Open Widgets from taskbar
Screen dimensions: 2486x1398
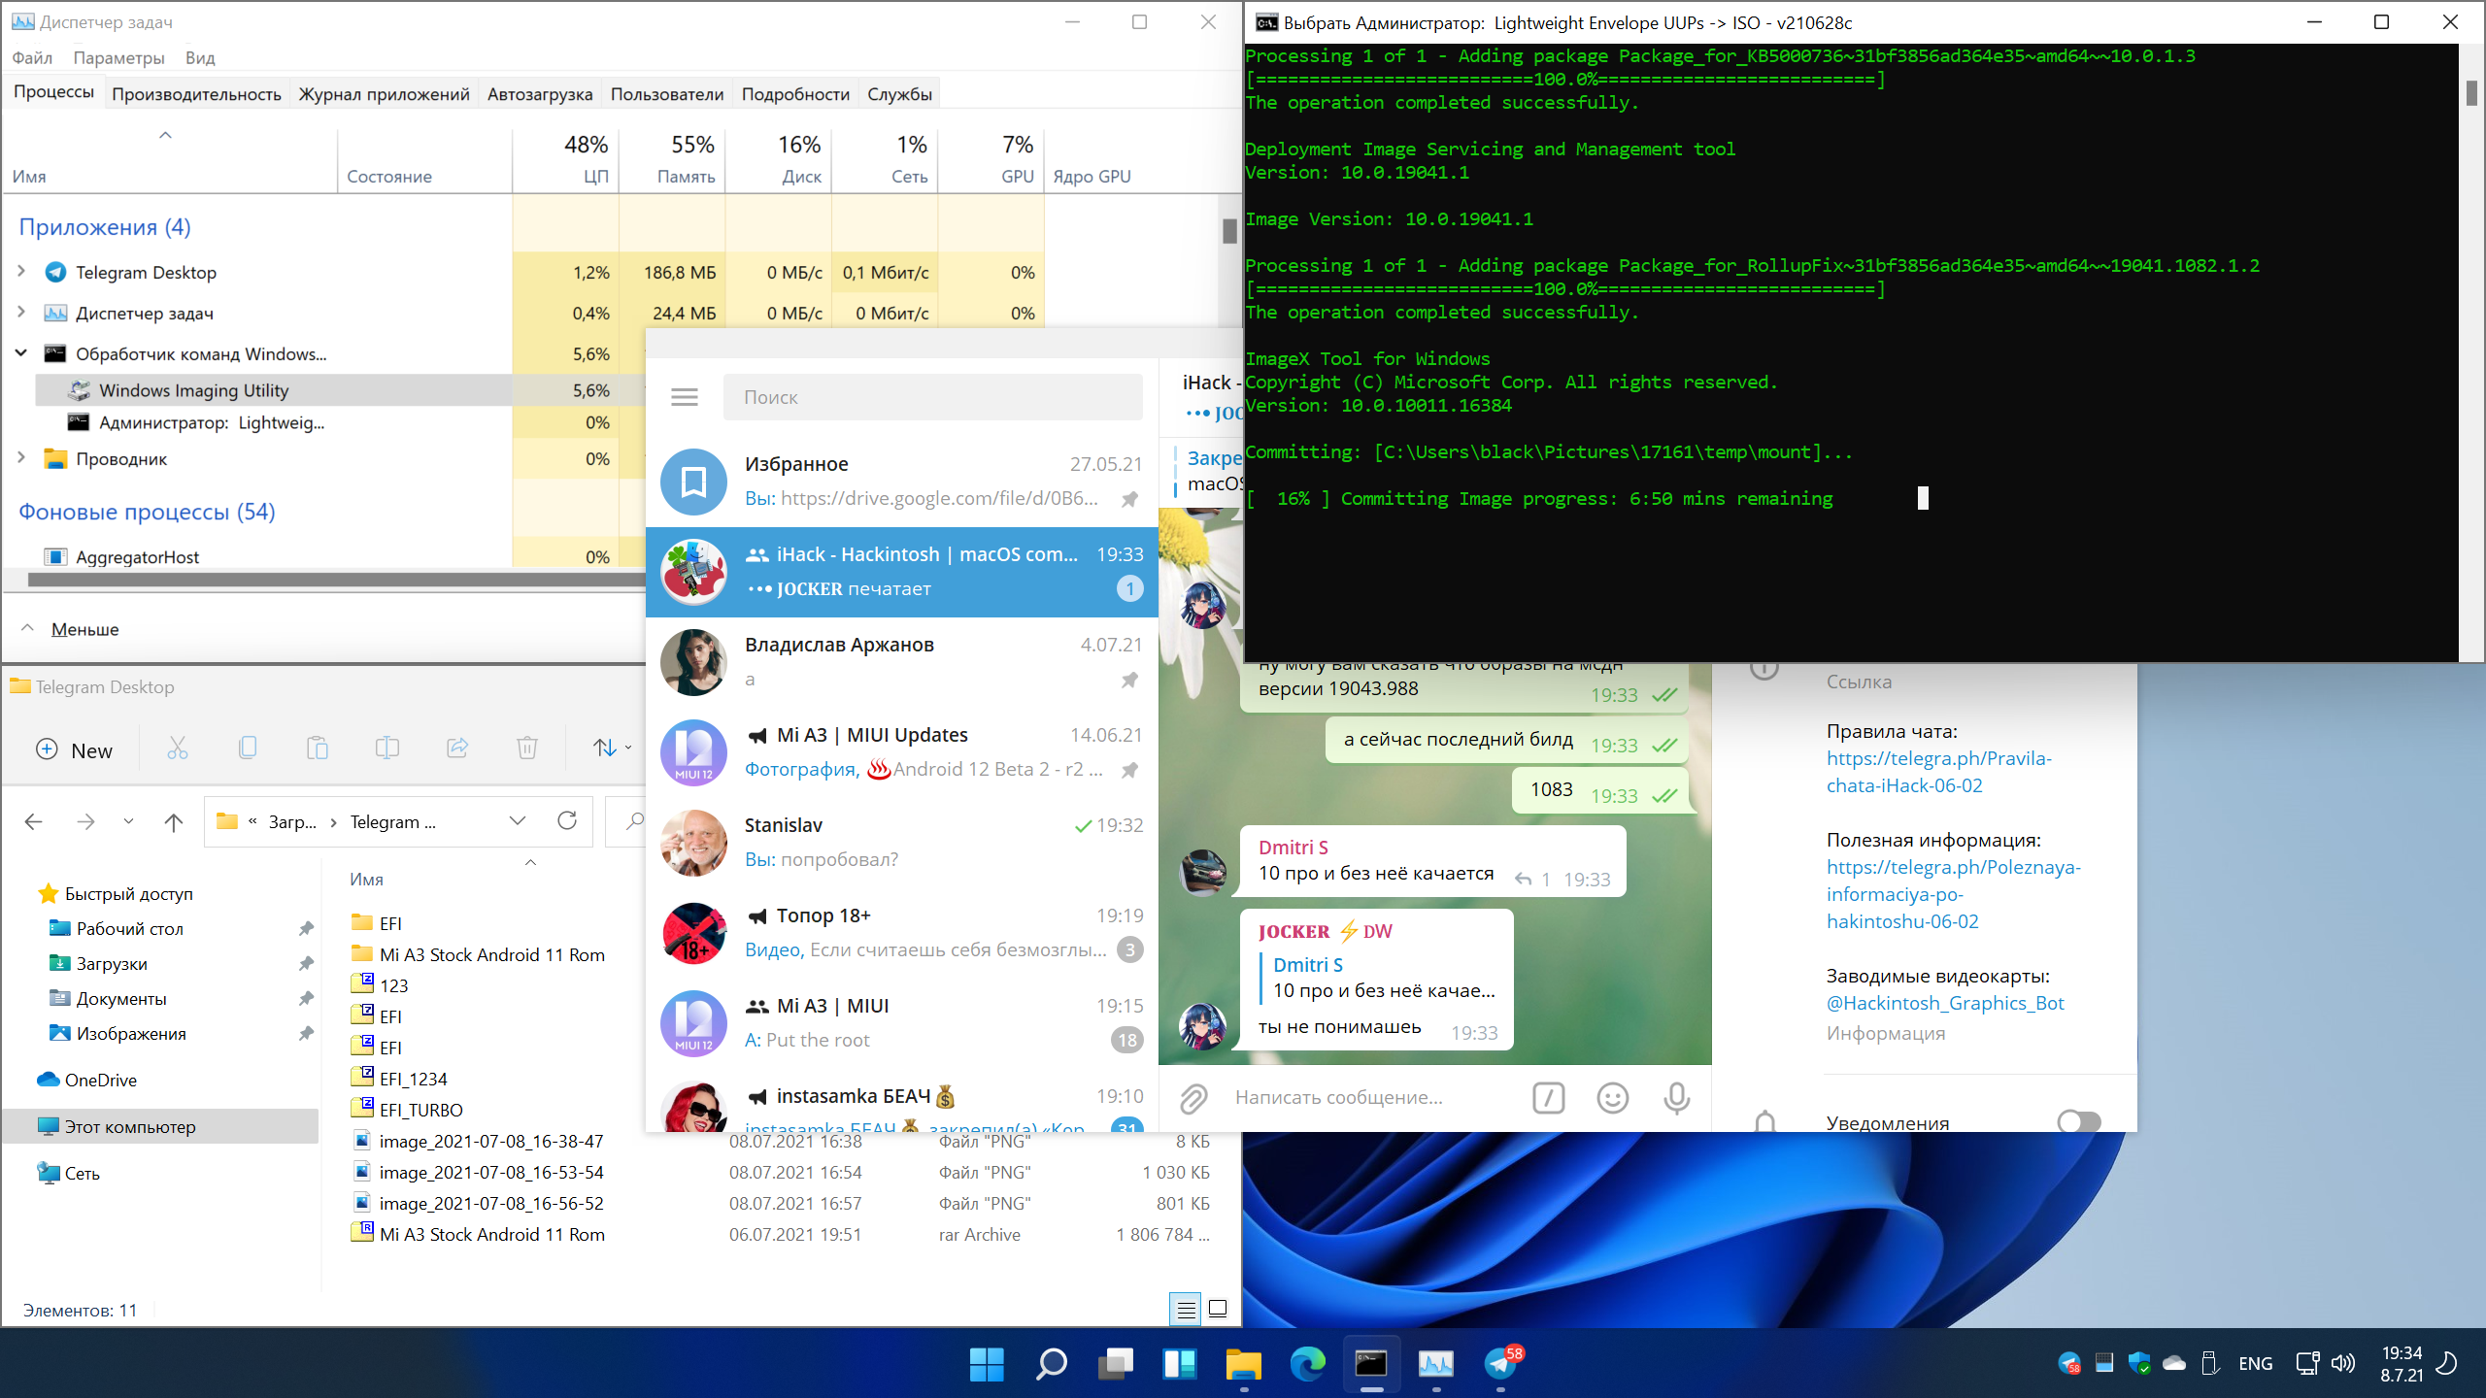1179,1364
